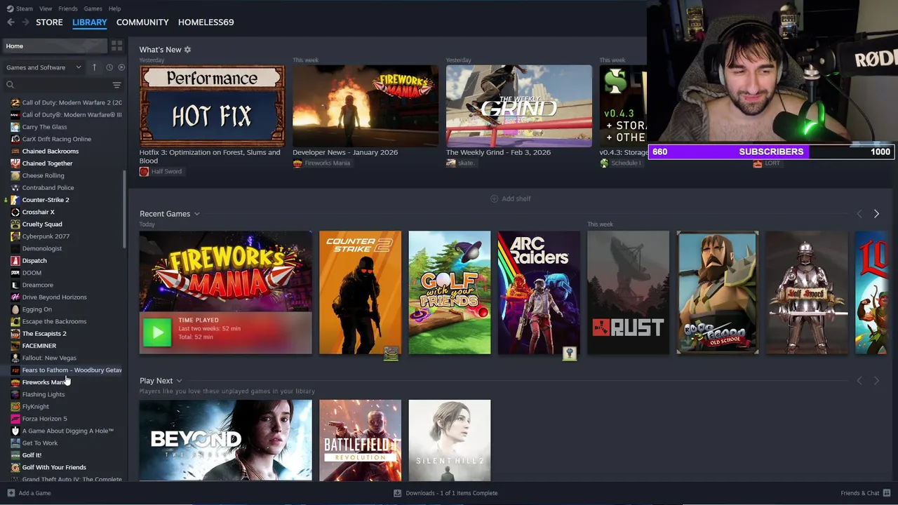
Task: Toggle the recent activity clock icon
Action: [109, 67]
